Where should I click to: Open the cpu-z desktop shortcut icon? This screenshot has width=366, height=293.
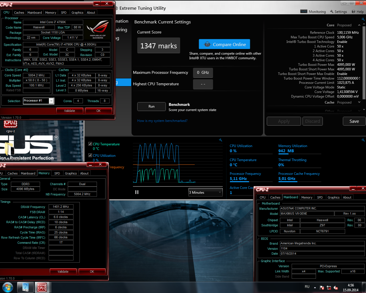click(11, 126)
